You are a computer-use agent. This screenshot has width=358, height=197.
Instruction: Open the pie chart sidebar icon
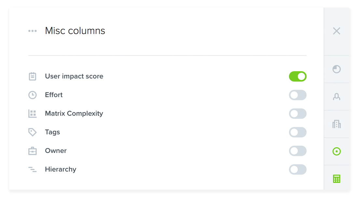[337, 69]
